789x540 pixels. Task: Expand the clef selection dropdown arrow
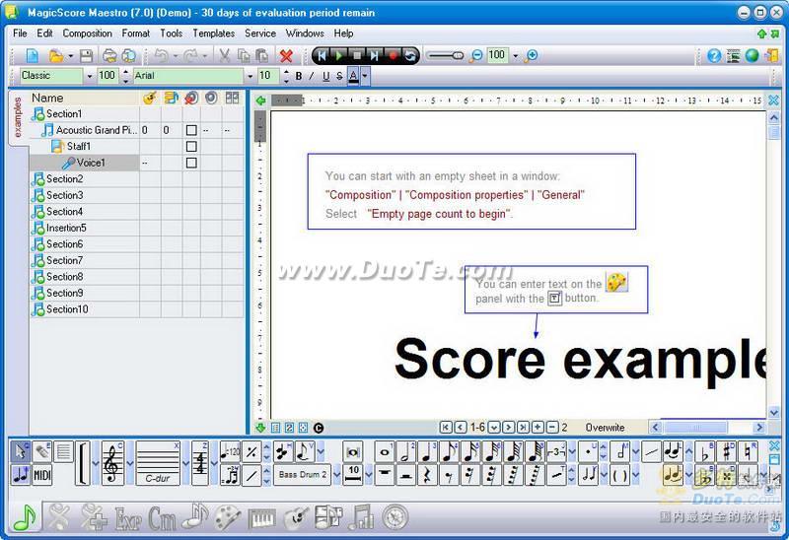[129, 463]
